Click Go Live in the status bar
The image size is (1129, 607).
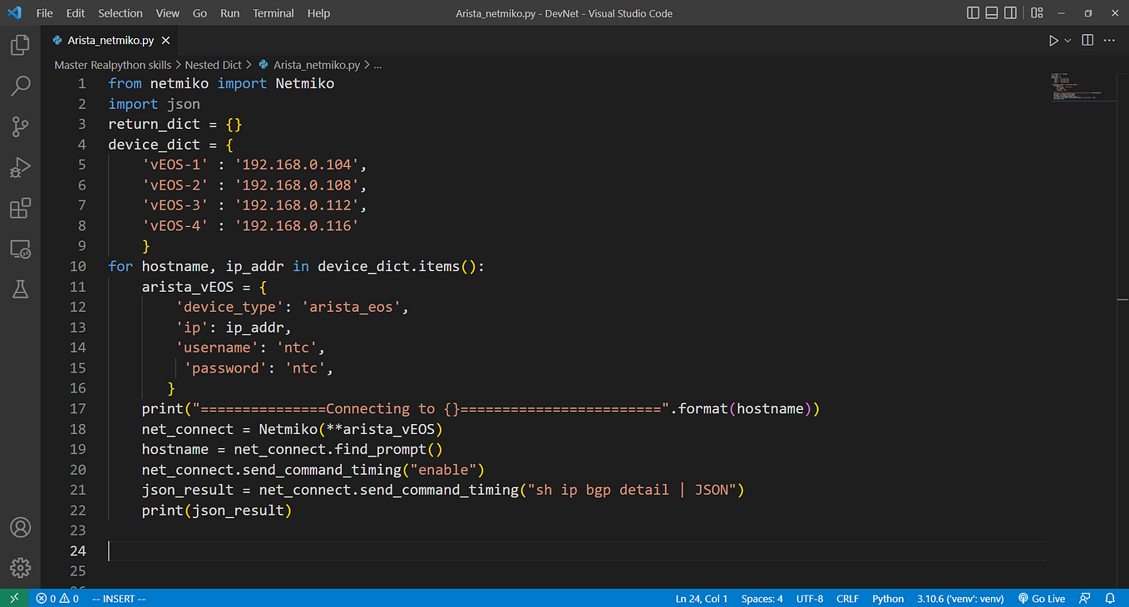click(1042, 598)
